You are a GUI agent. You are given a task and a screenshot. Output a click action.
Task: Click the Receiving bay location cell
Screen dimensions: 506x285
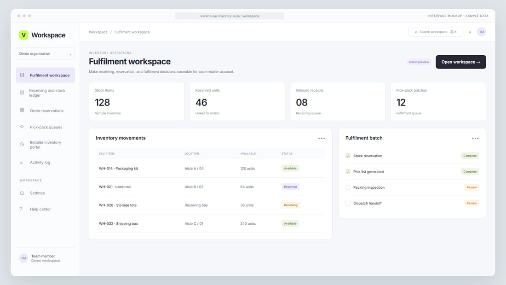pos(196,205)
